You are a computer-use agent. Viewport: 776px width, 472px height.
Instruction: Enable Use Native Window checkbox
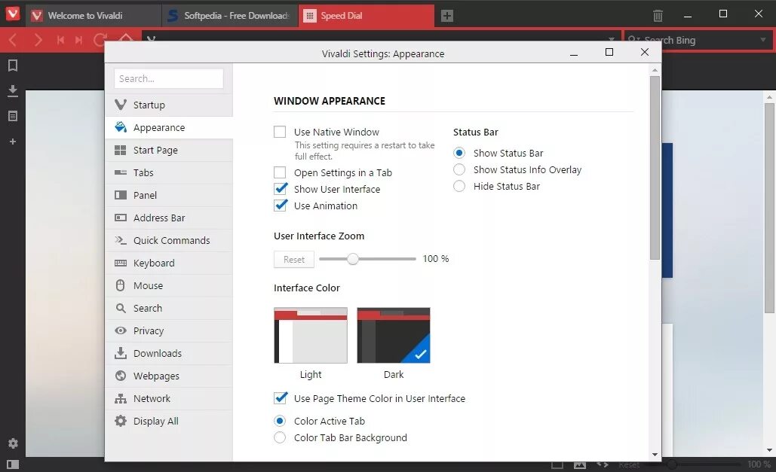[280, 132]
